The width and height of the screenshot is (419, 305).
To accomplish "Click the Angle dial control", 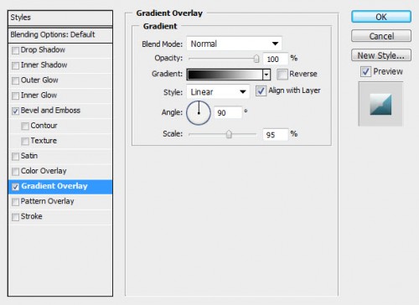I will click(199, 113).
